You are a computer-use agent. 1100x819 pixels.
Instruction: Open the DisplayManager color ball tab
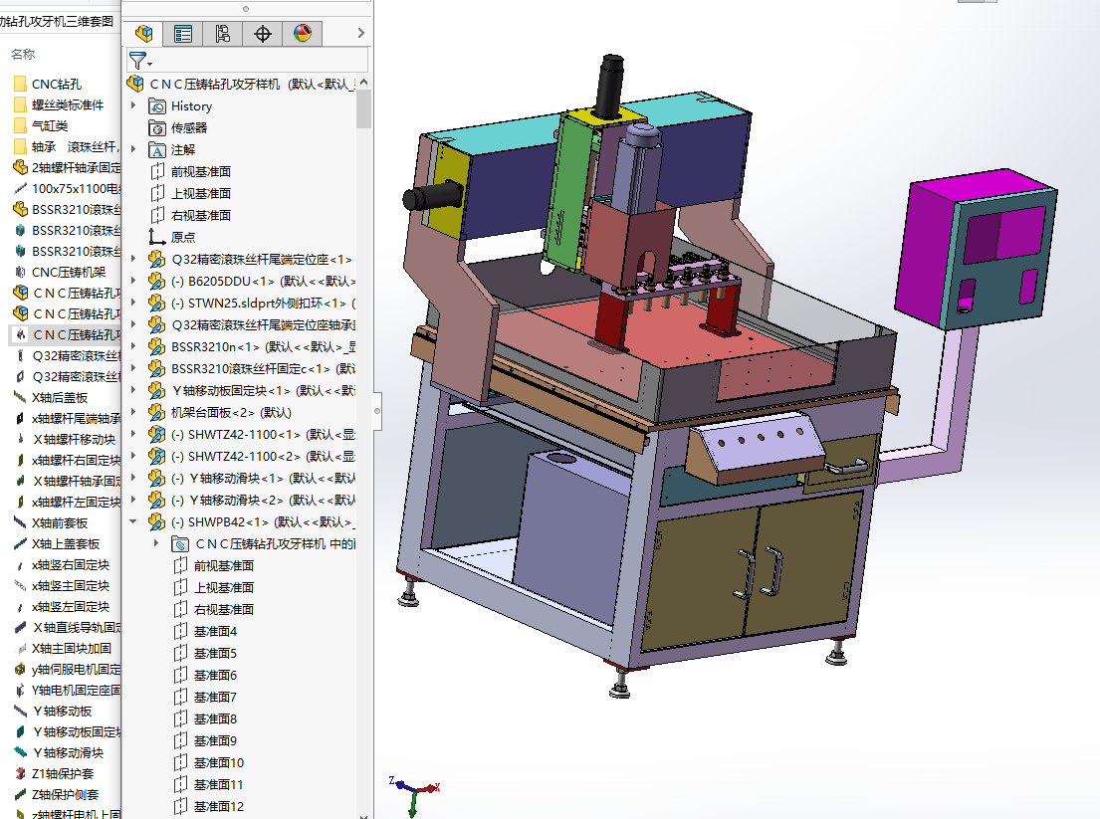(303, 34)
